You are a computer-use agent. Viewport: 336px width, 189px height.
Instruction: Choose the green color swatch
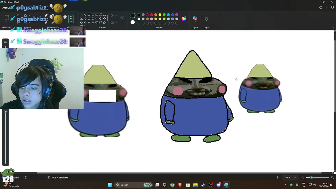click(x=164, y=15)
